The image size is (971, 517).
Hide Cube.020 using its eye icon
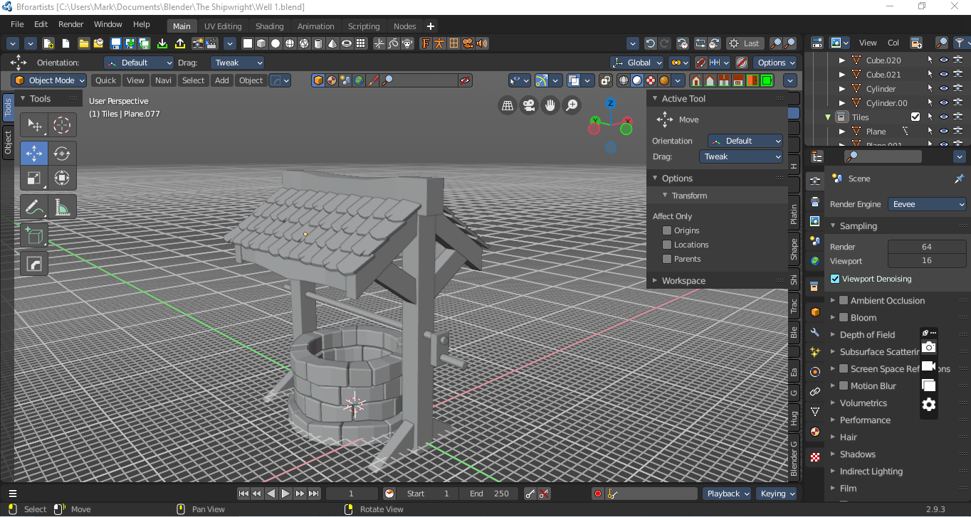[944, 60]
